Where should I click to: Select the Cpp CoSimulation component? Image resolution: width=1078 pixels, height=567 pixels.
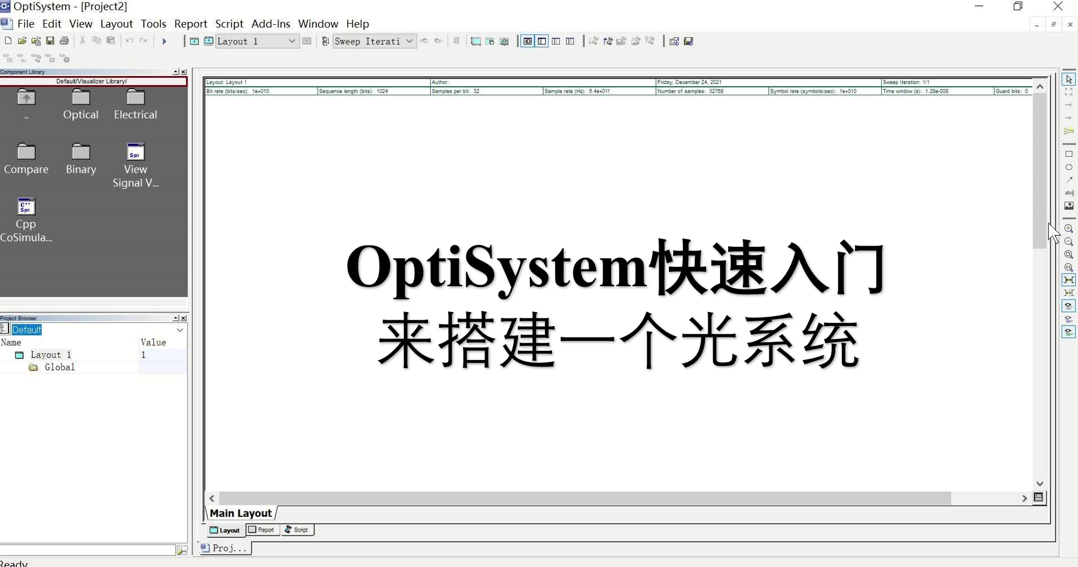click(26, 220)
